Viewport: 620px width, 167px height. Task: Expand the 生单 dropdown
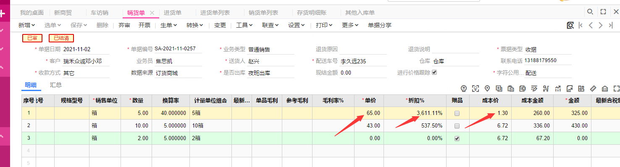[x=169, y=25]
